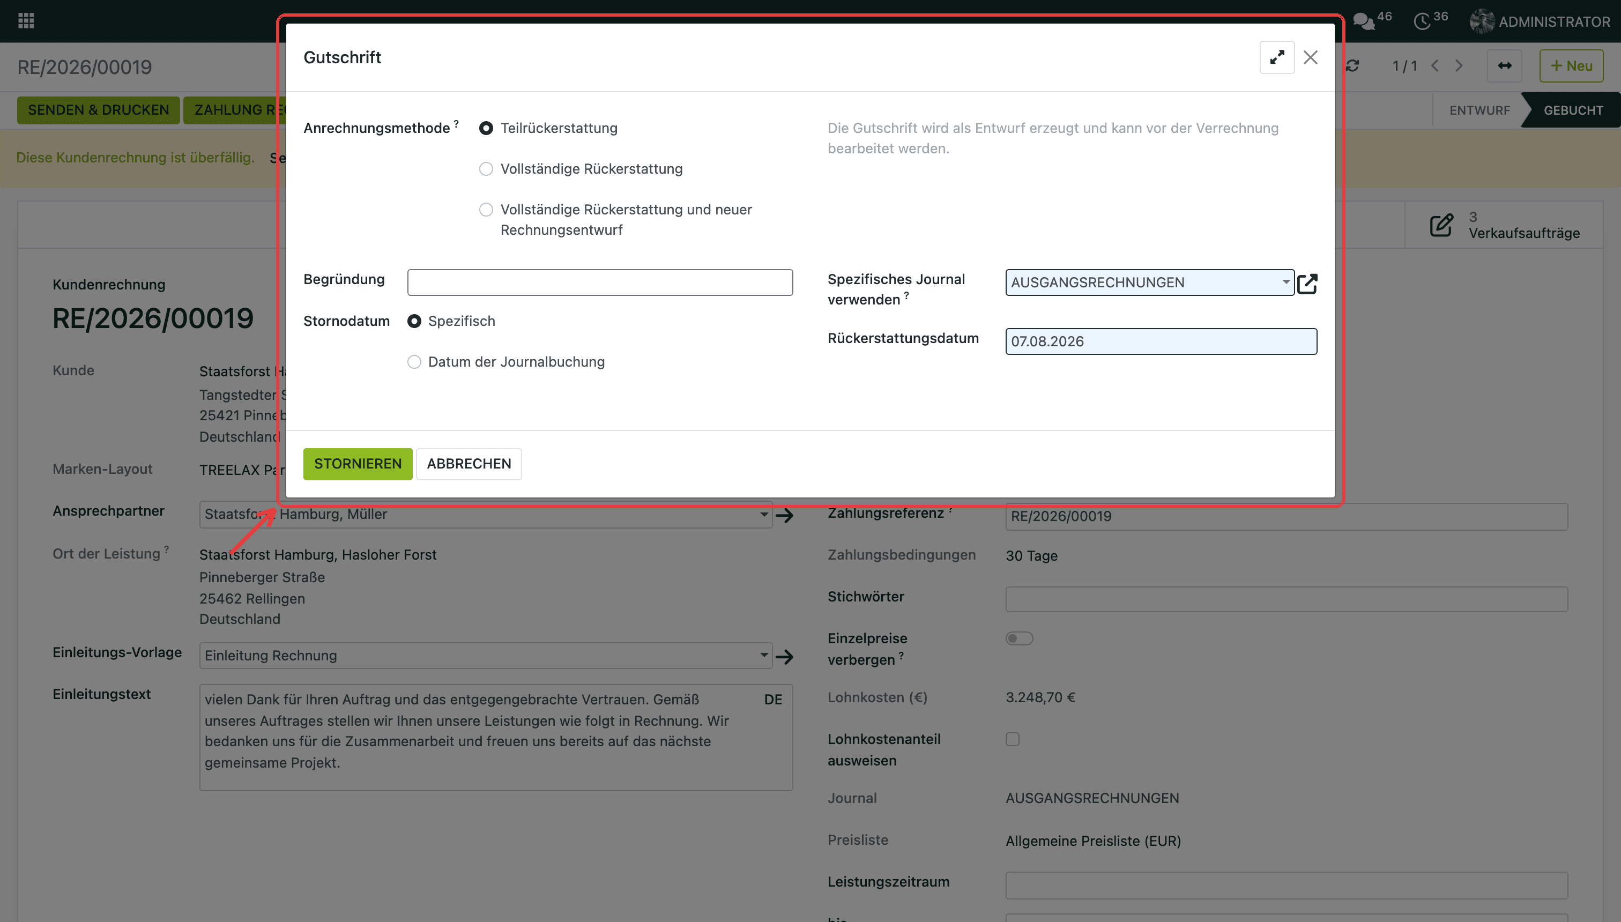Click the Rückerstattungsdatum date field
Viewport: 1621px width, 922px height.
coord(1161,341)
